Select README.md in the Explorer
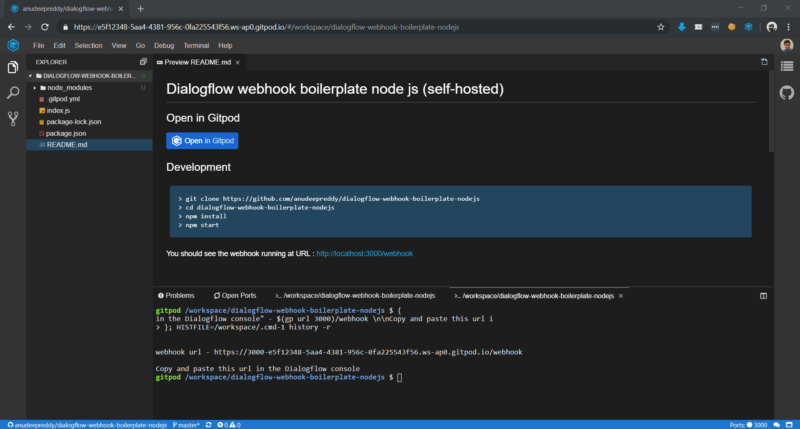800x429 pixels. (89, 145)
